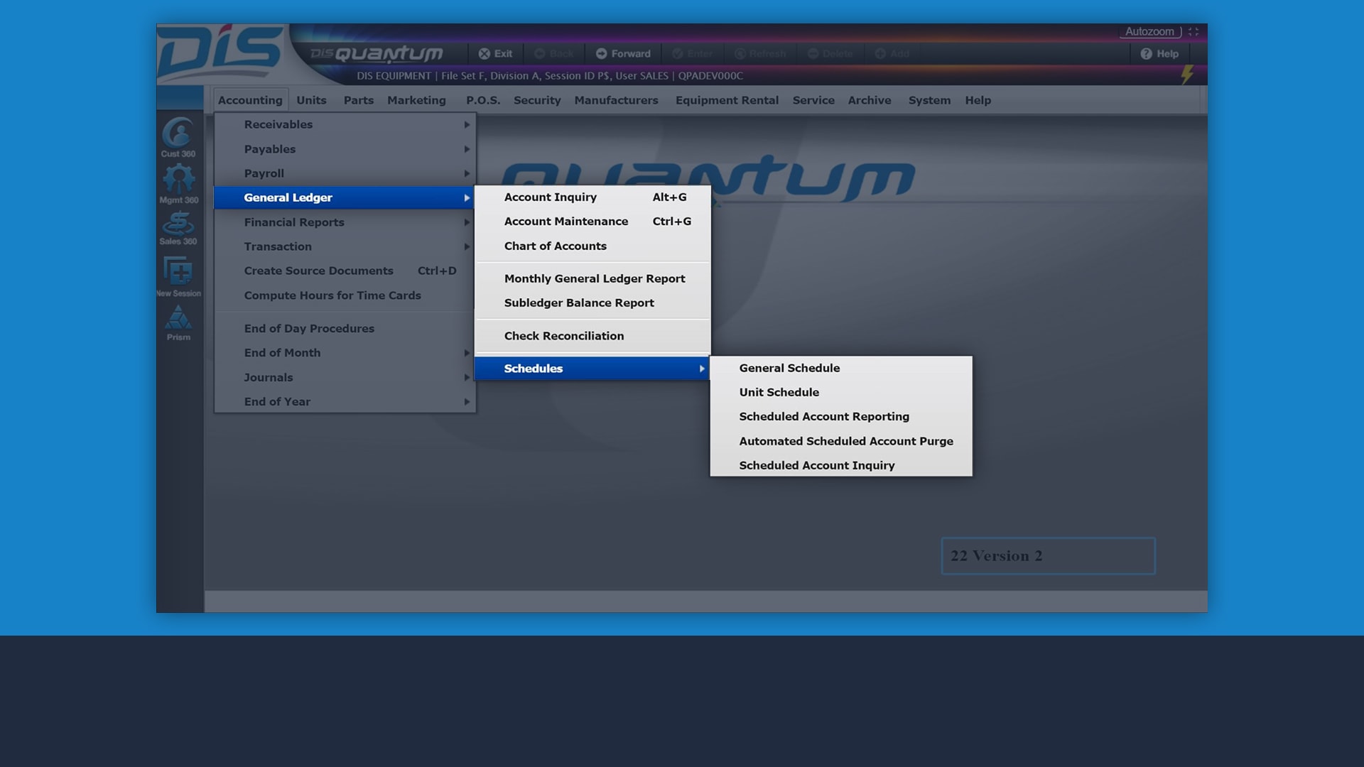Open the Parts menu
The height and width of the screenshot is (767, 1364).
click(x=358, y=100)
